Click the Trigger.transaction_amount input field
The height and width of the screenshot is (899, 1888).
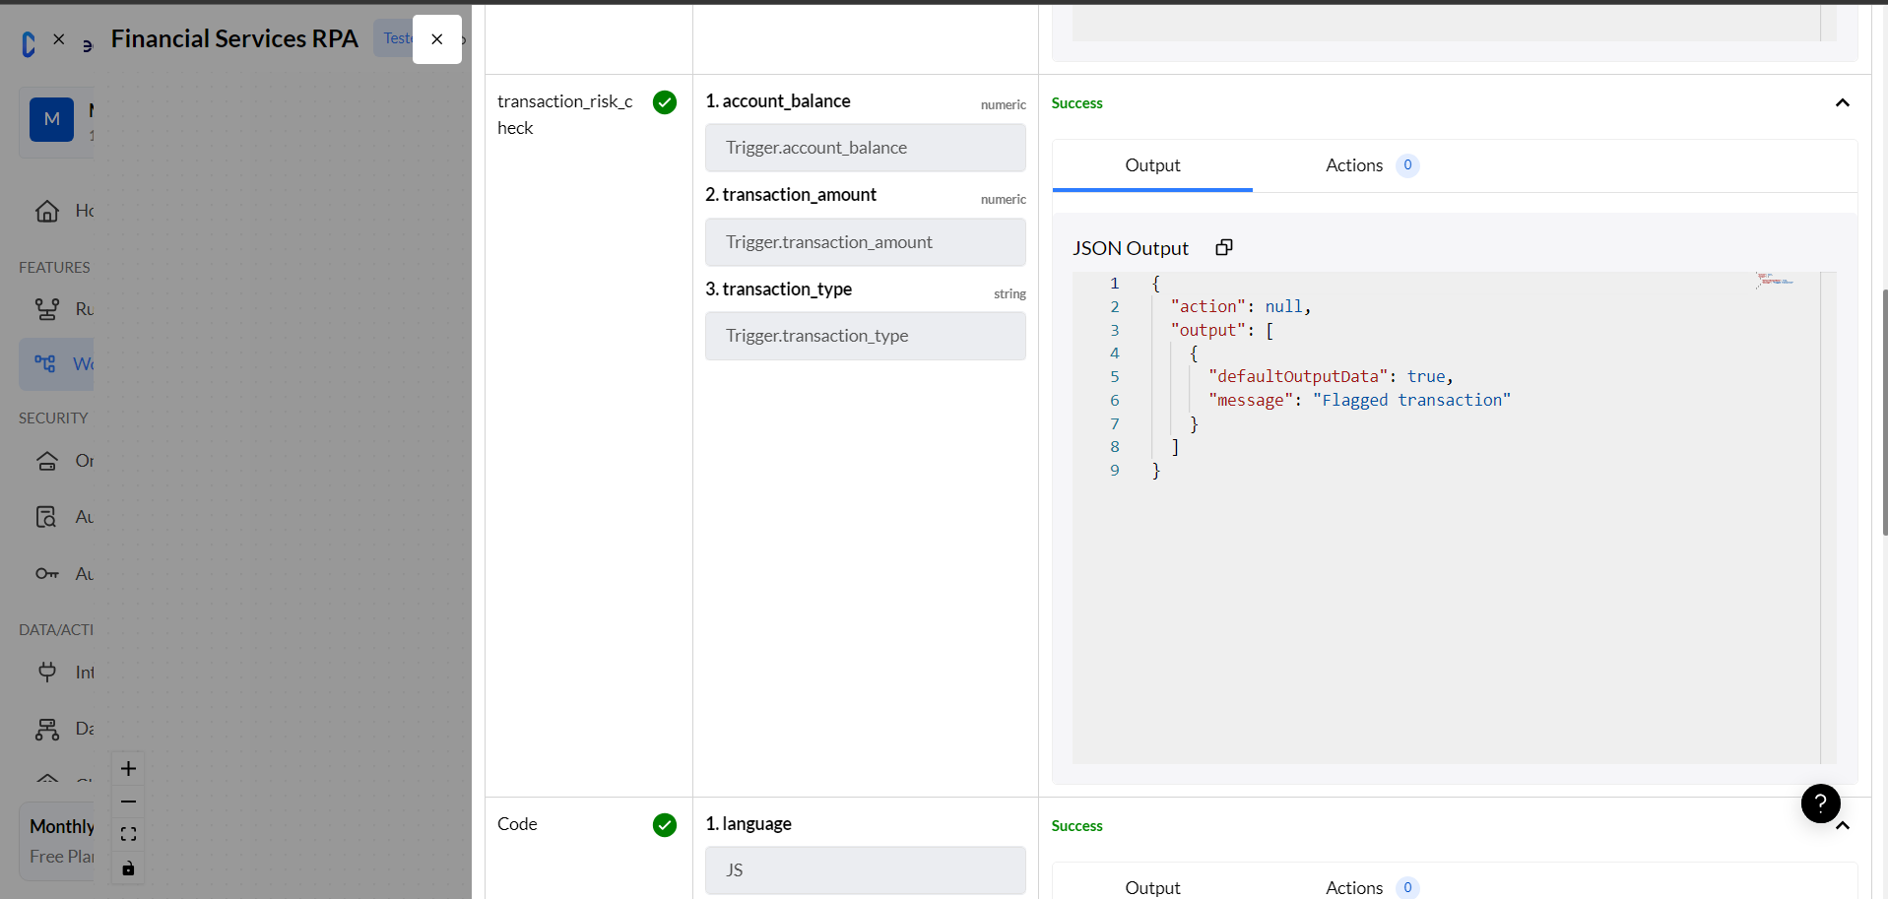865,242
